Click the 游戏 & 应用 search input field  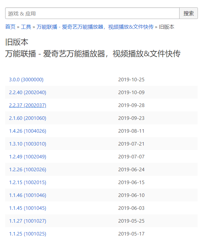tap(92, 13)
